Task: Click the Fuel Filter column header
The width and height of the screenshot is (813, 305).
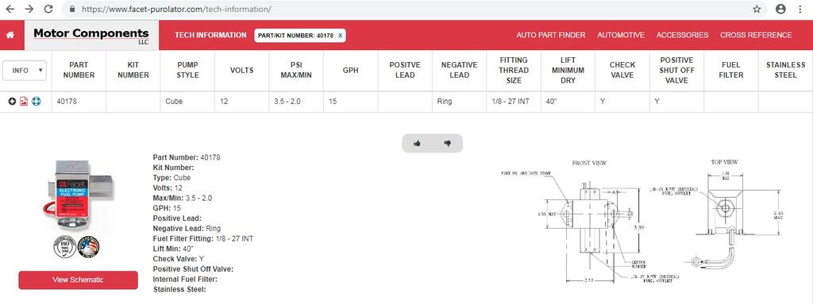Action: pos(731,71)
